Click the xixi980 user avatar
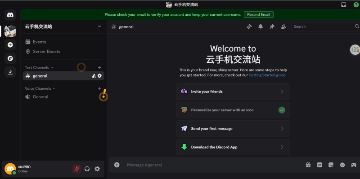 point(10,169)
